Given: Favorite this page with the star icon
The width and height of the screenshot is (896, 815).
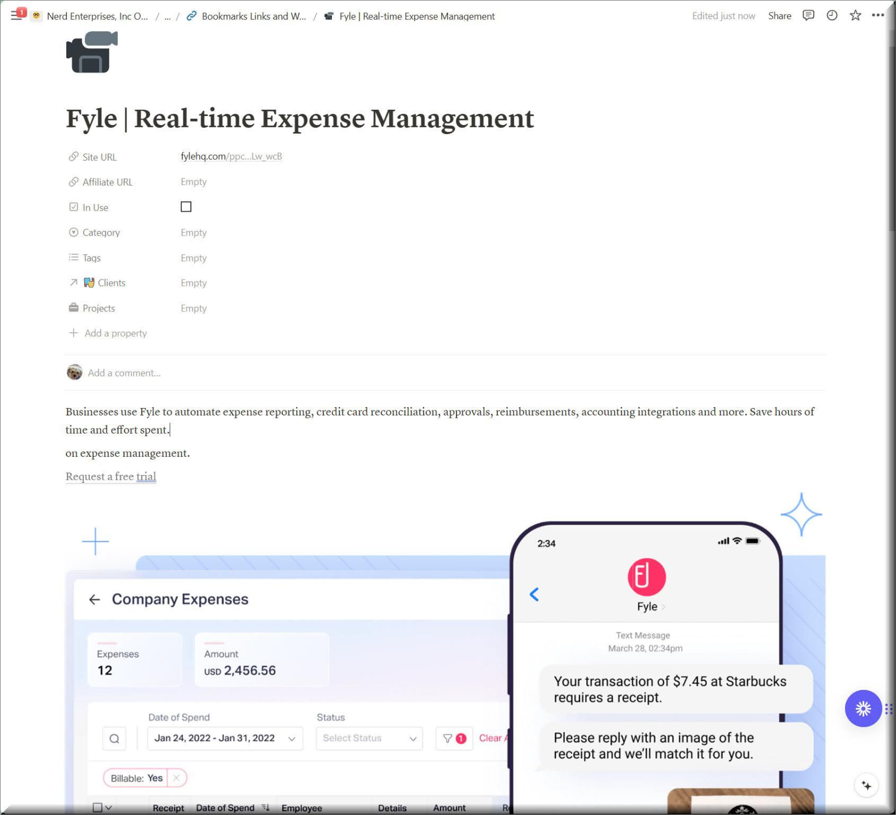Looking at the screenshot, I should (x=855, y=15).
